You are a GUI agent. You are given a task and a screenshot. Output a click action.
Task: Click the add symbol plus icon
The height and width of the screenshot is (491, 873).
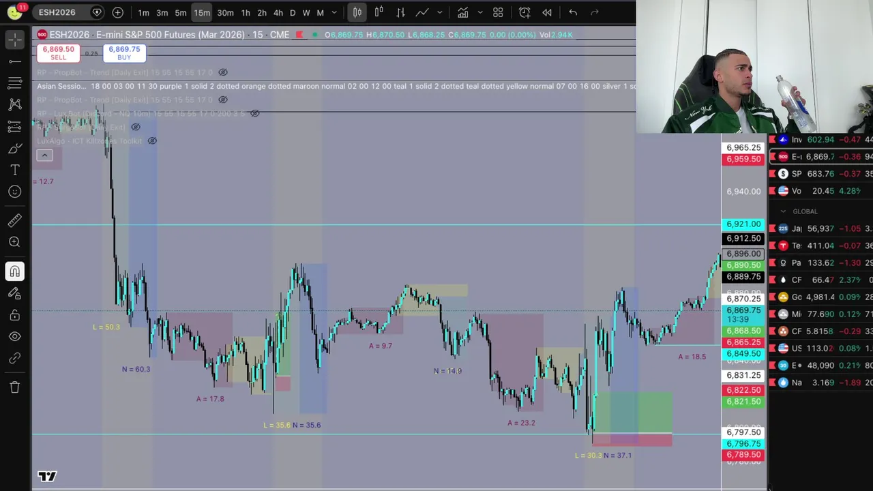point(117,12)
